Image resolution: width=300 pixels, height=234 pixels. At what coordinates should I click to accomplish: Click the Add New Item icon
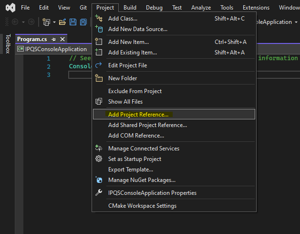click(x=99, y=42)
